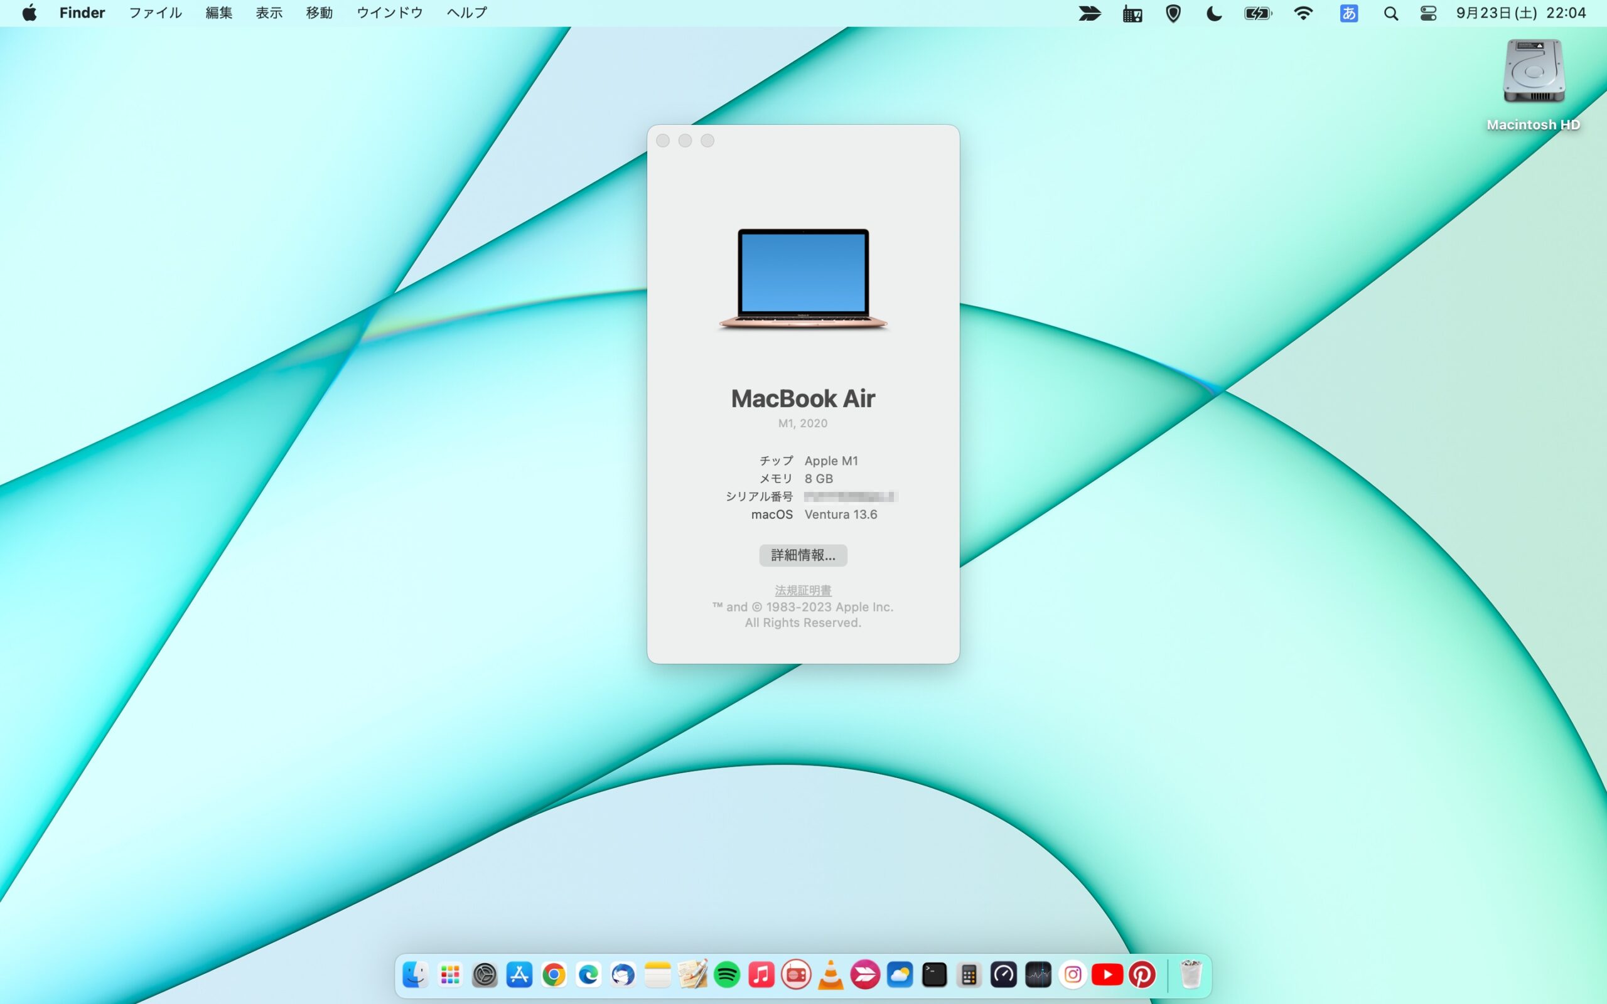Open Calculator from the Dock
Image resolution: width=1607 pixels, height=1004 pixels.
coord(969,975)
